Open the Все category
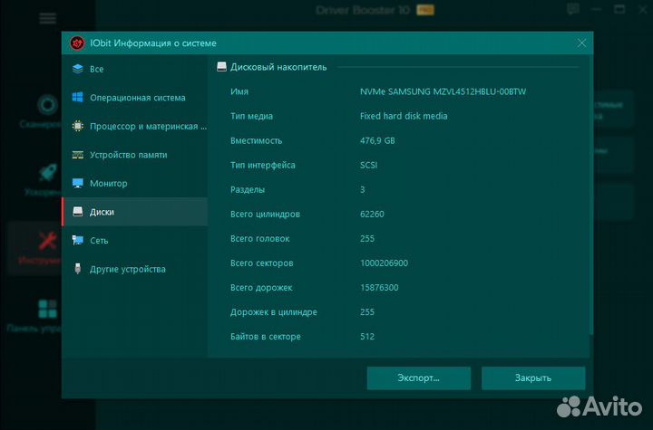The height and width of the screenshot is (430, 653). [x=134, y=69]
